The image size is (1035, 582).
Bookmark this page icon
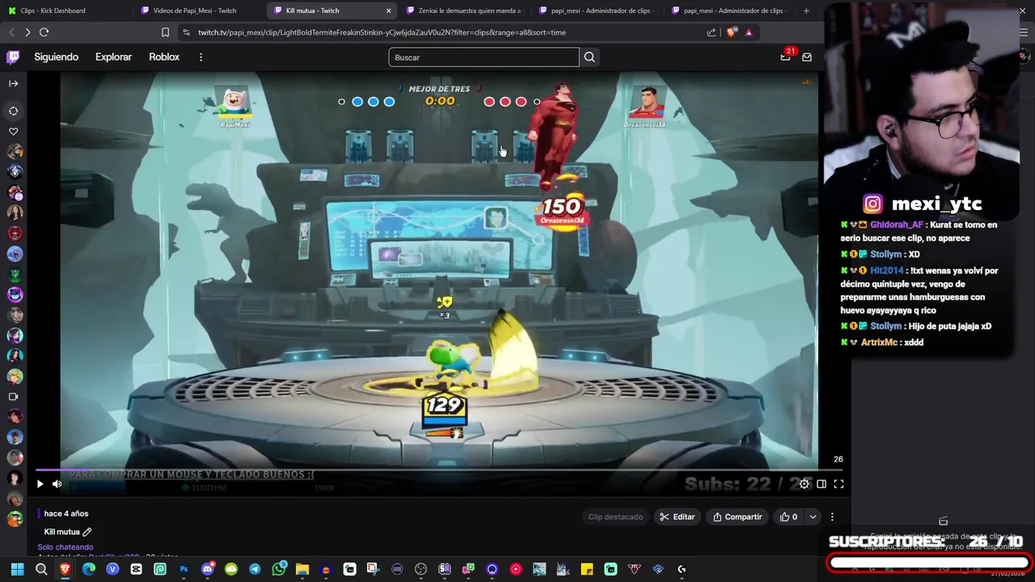click(x=165, y=32)
